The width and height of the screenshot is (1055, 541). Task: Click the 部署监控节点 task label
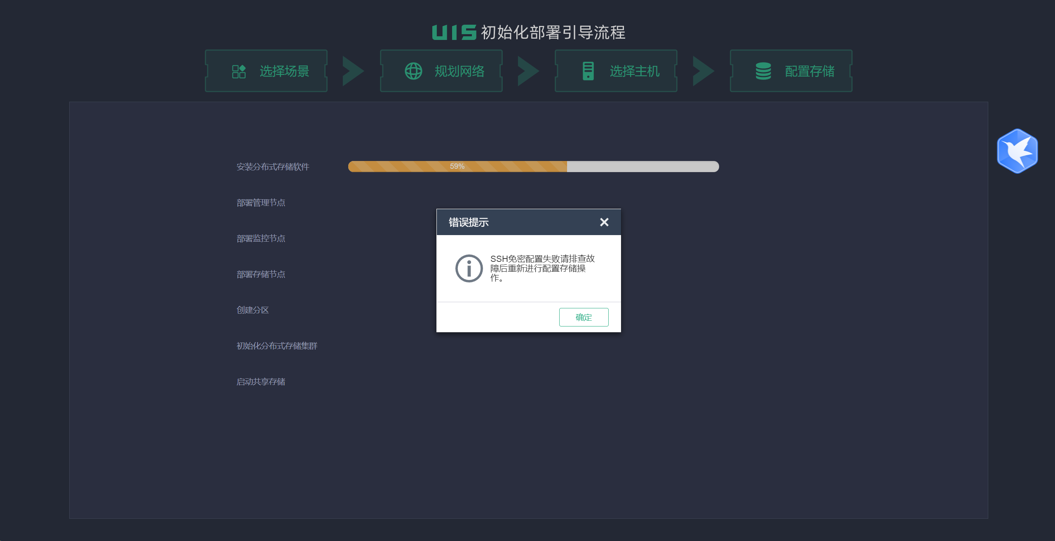pos(261,238)
